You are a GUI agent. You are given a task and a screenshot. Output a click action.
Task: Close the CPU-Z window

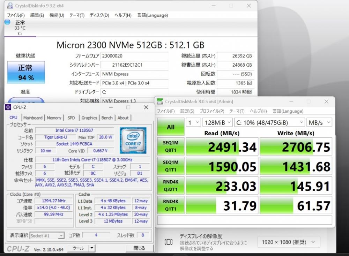pyautogui.click(x=146, y=107)
